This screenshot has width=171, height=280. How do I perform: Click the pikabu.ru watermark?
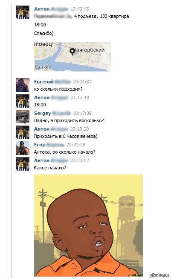(159, 275)
